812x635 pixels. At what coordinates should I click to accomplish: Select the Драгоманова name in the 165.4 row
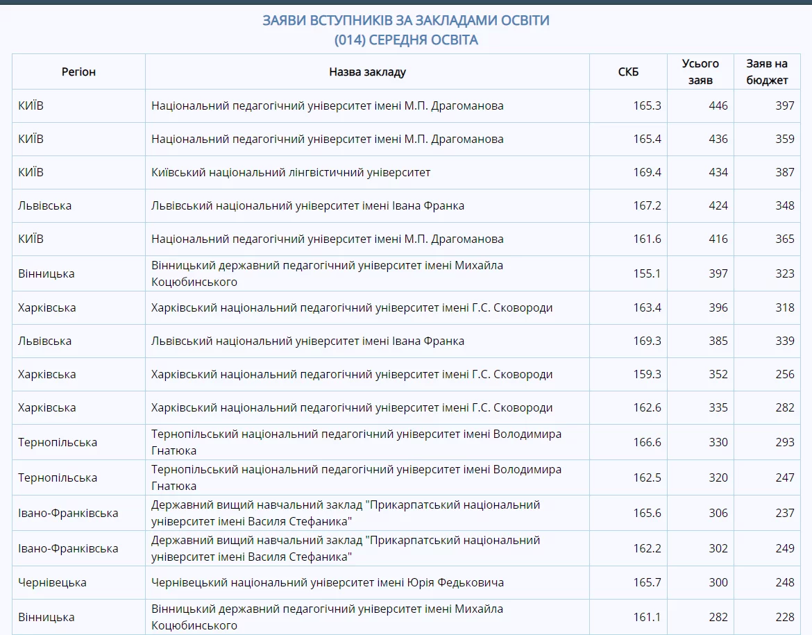coord(328,139)
